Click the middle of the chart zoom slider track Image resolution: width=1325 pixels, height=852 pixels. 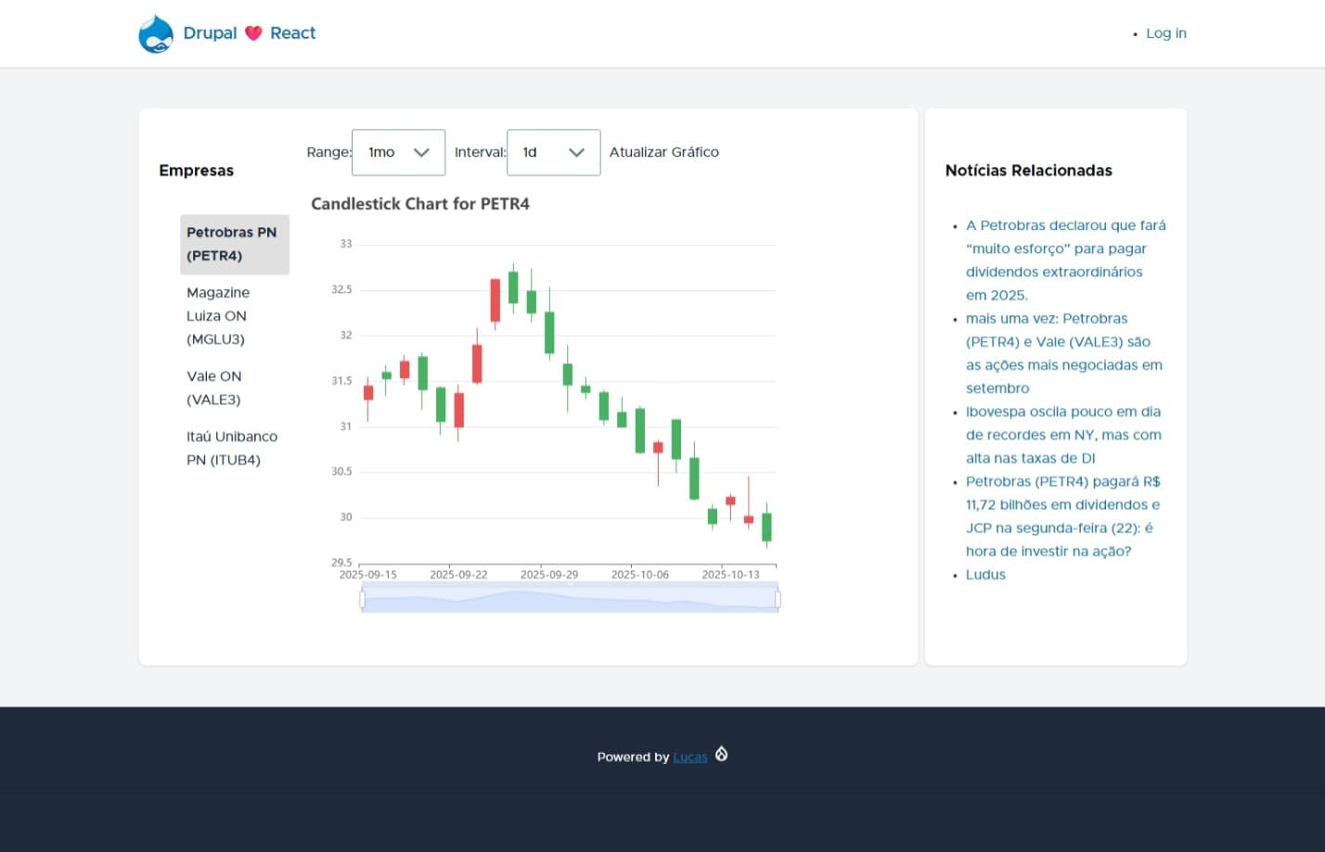[570, 600]
